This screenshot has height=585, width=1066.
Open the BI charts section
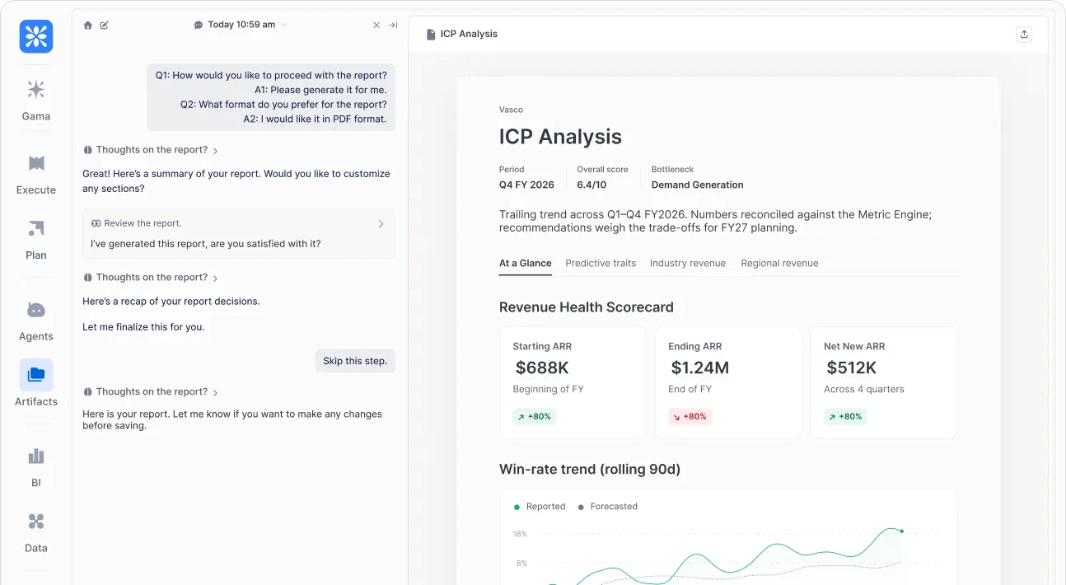[36, 467]
